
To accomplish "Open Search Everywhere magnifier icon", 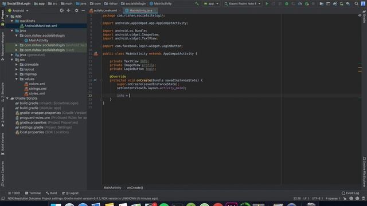I will tap(356, 3).
